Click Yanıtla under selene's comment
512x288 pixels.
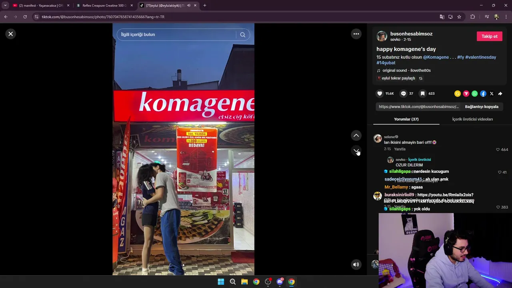coord(400,149)
